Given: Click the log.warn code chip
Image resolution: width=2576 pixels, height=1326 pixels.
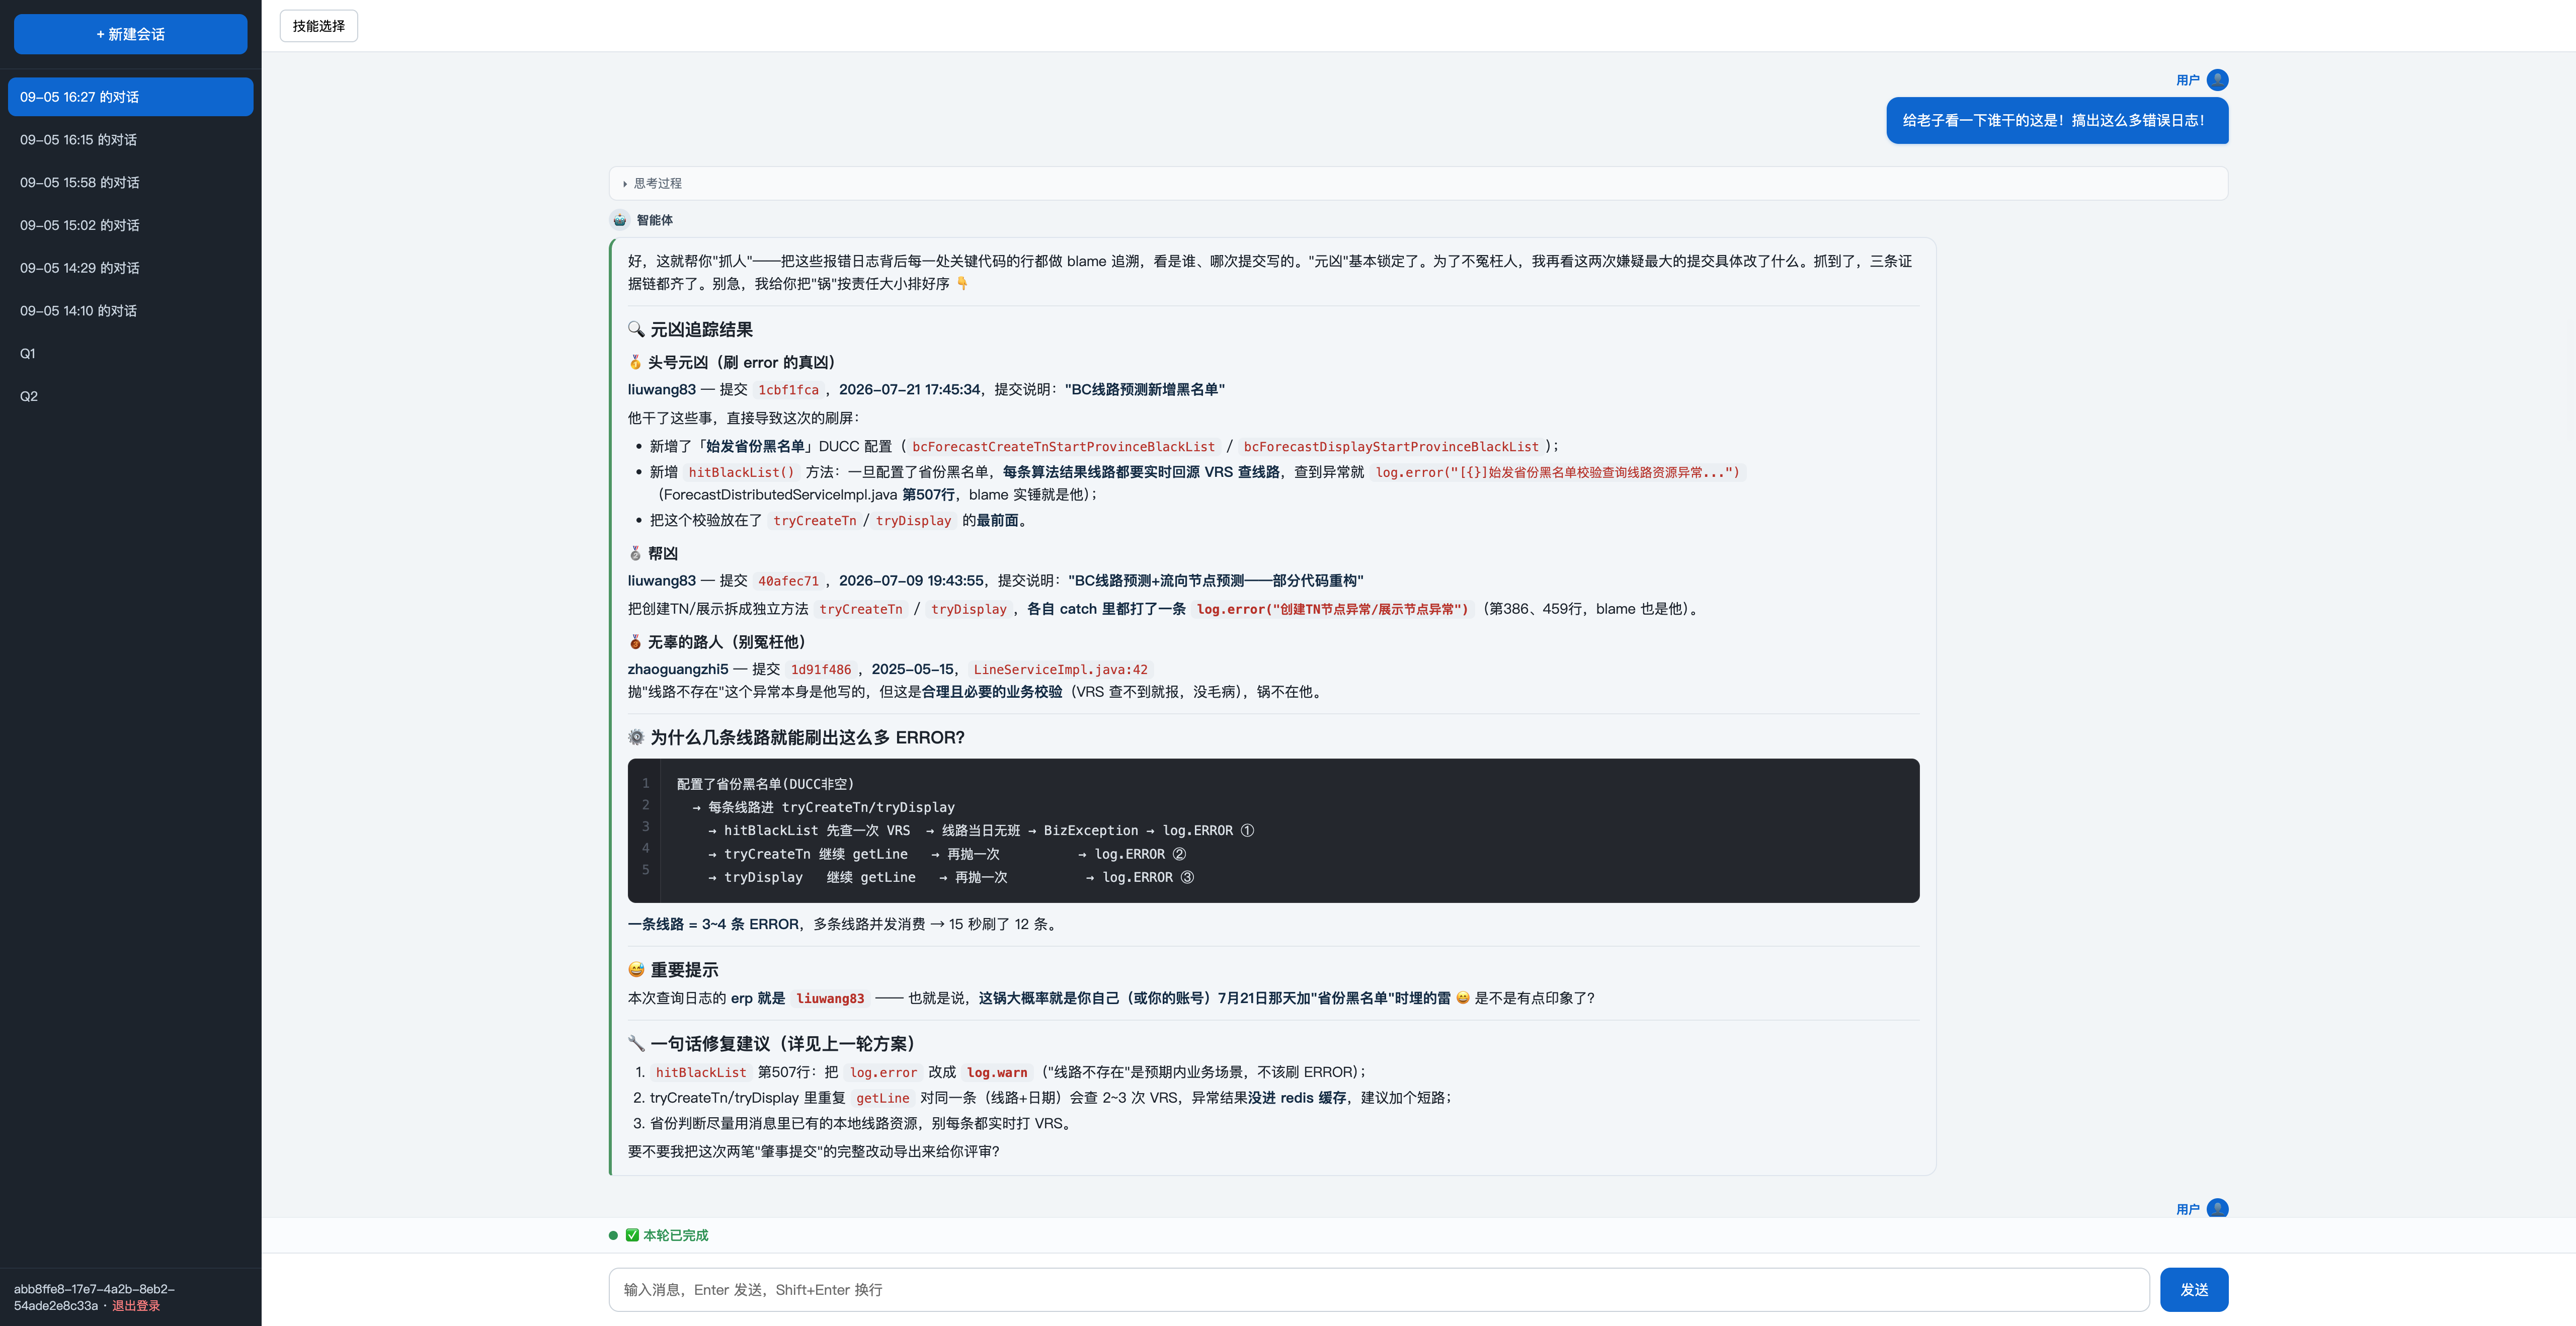Looking at the screenshot, I should (x=997, y=1073).
